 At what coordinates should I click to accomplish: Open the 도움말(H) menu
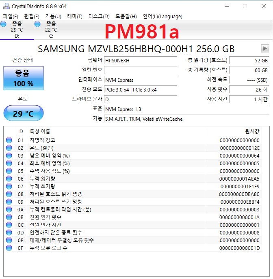pos(126,17)
